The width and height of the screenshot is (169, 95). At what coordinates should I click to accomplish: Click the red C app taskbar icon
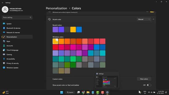(102, 92)
